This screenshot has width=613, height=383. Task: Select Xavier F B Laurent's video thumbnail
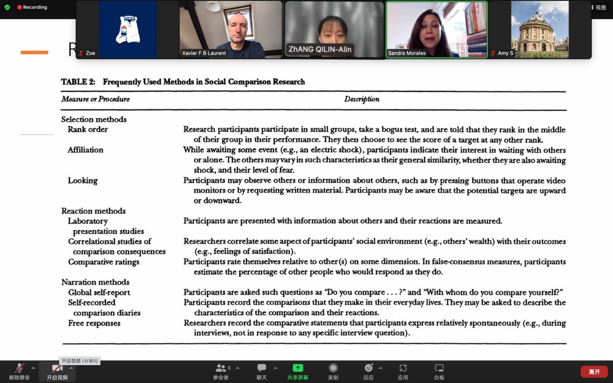click(x=230, y=29)
